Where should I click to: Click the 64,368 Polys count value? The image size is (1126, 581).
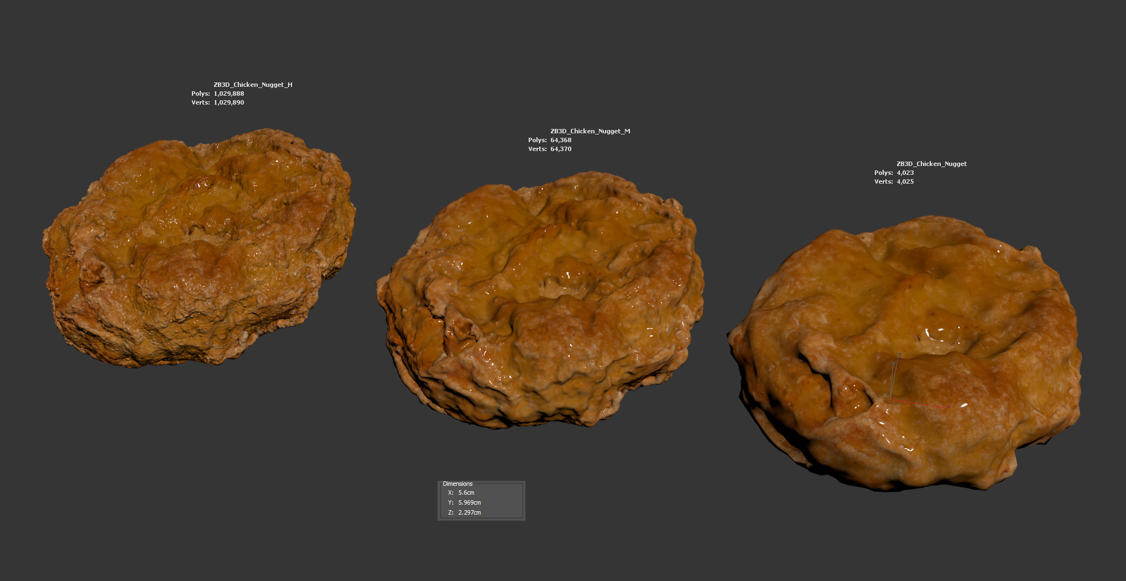click(x=561, y=140)
